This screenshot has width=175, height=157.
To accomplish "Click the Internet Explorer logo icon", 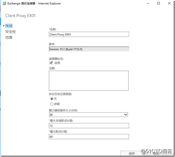I will coord(4,3).
